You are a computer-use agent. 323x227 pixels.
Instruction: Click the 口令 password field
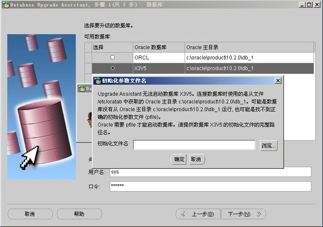[210, 186]
